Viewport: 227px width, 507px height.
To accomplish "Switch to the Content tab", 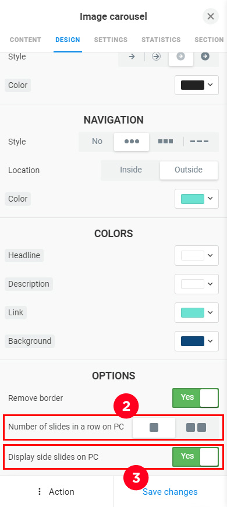I will 26,40.
